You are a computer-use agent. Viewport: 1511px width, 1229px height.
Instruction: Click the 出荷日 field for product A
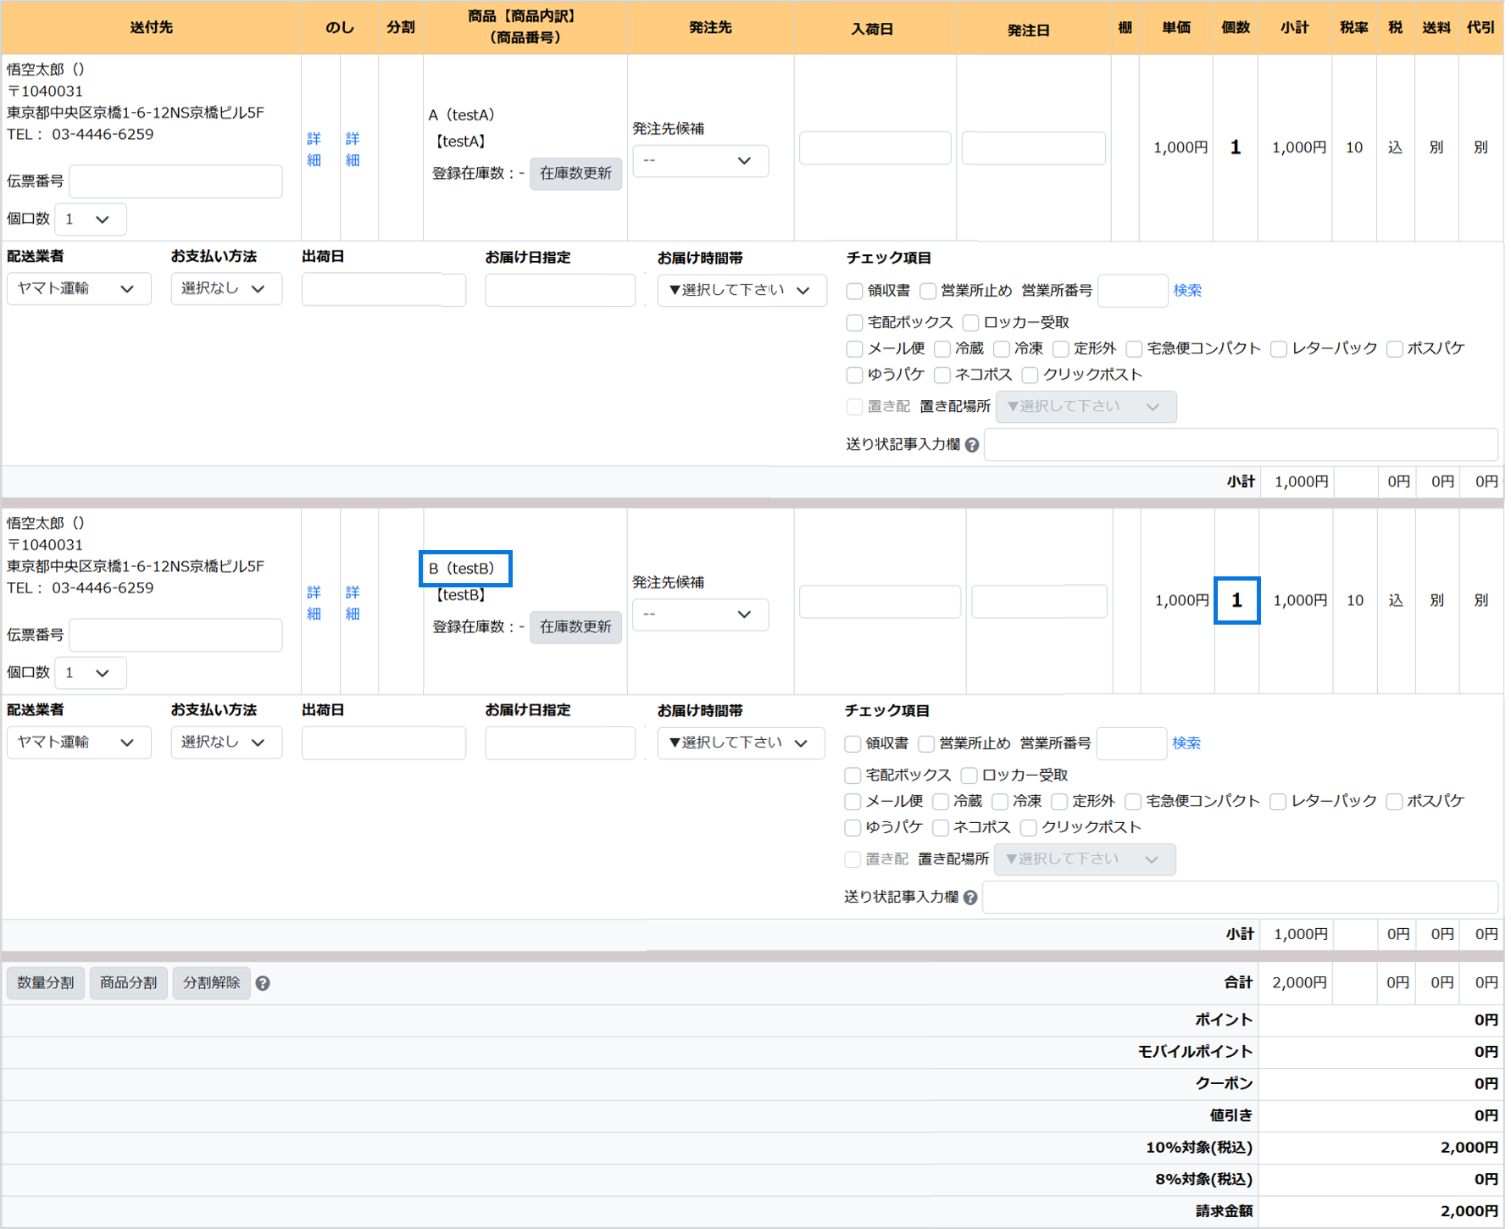pos(383,290)
